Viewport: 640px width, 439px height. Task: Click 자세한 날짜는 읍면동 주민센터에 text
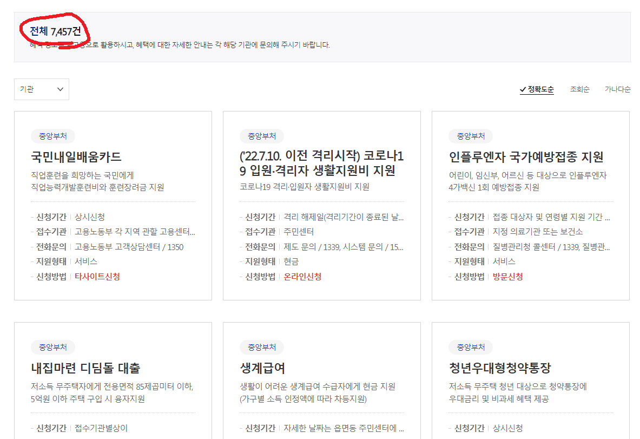pos(344,428)
